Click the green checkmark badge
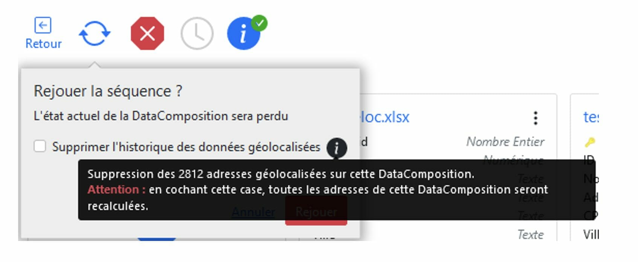This screenshot has width=638, height=262. pos(259,23)
